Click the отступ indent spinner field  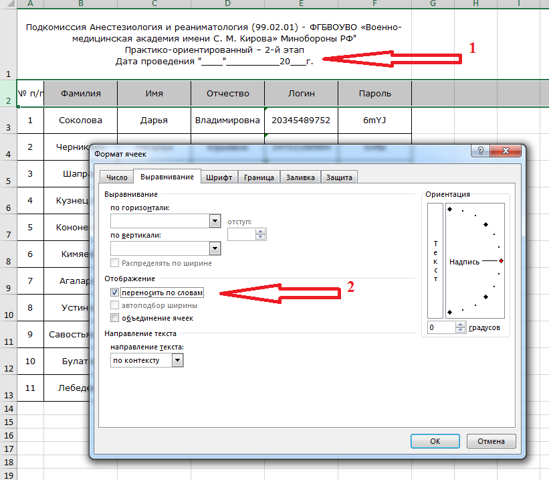pyautogui.click(x=241, y=234)
